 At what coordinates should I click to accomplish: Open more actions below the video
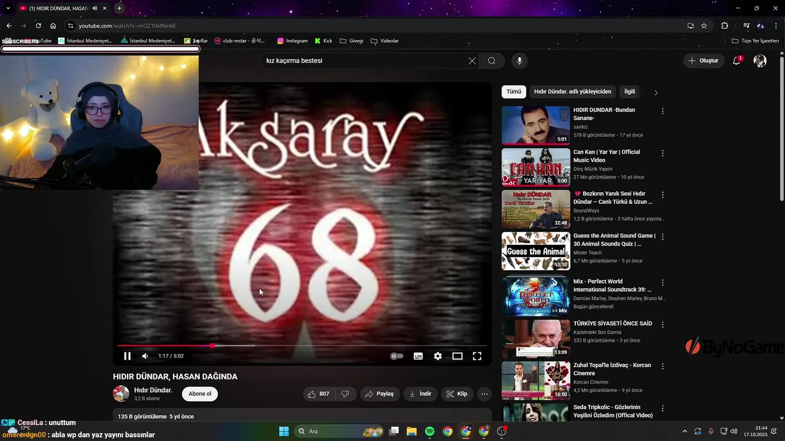click(484, 394)
